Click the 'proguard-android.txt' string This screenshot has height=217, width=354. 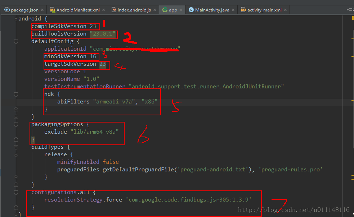click(x=213, y=170)
